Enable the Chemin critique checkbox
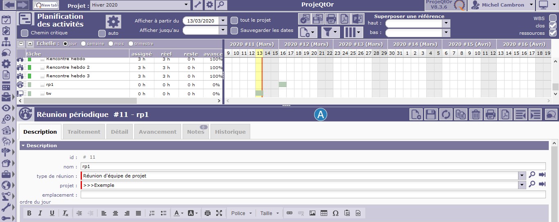 point(25,33)
